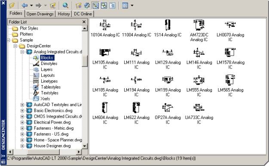Open the DC Online tab
269x166 pixels.
pyautogui.click(x=83, y=14)
